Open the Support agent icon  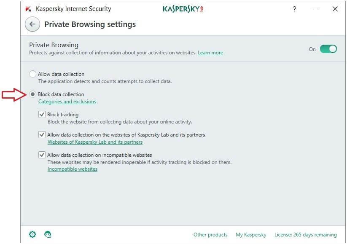click(x=48, y=234)
